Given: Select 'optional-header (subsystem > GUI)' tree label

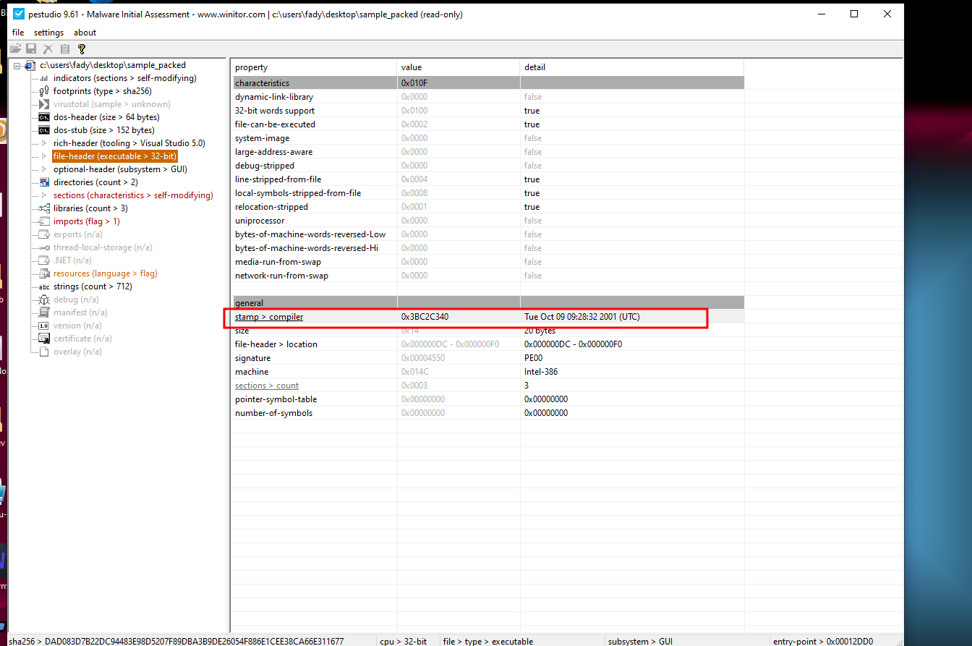Looking at the screenshot, I should [120, 169].
